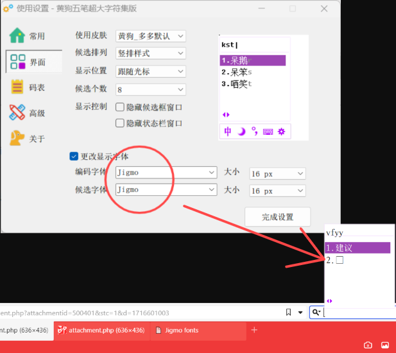Image resolution: width=396 pixels, height=353 pixels.
Task: Click the 完成设置 button
Action: pyautogui.click(x=277, y=217)
